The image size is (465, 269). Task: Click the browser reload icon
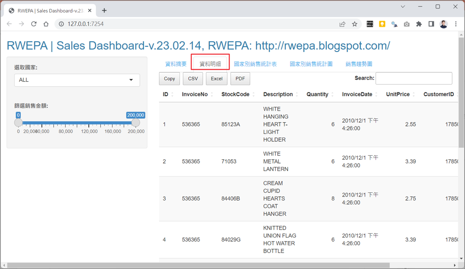[x=33, y=24]
